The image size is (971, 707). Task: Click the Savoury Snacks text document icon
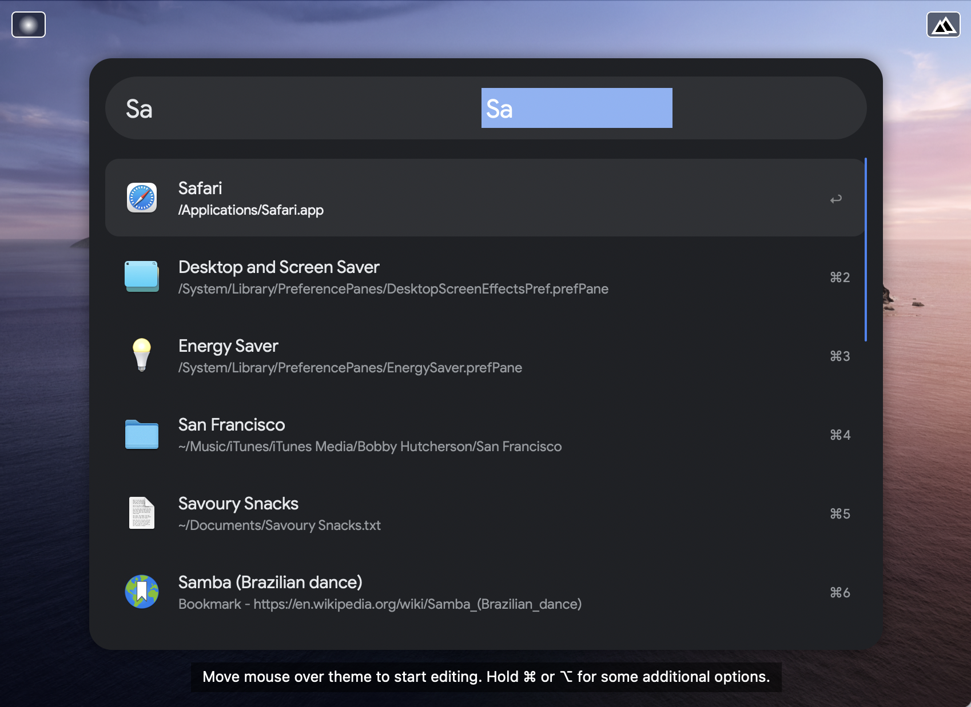[142, 513]
